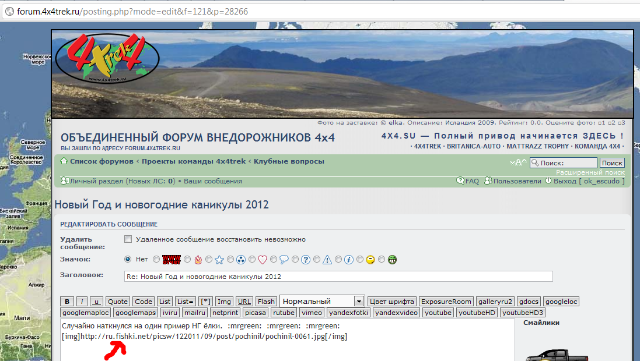This screenshot has width=640, height=361.
Task: Open Проекты команды 4x4trek breadcrumb
Action: [194, 161]
